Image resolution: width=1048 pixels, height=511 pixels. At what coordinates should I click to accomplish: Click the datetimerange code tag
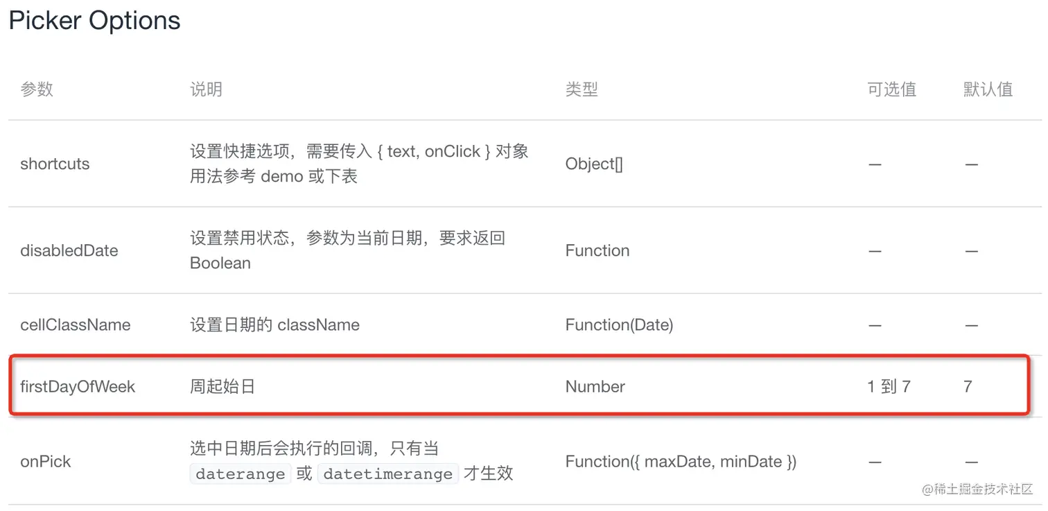click(x=388, y=474)
